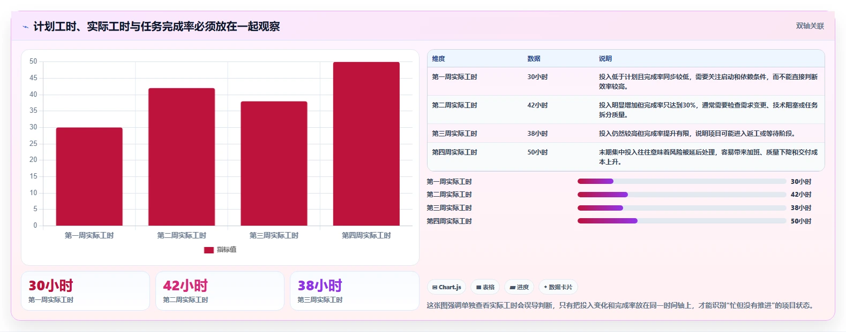Toggle the 指标值 legend swatch
The width and height of the screenshot is (846, 332).
209,250
